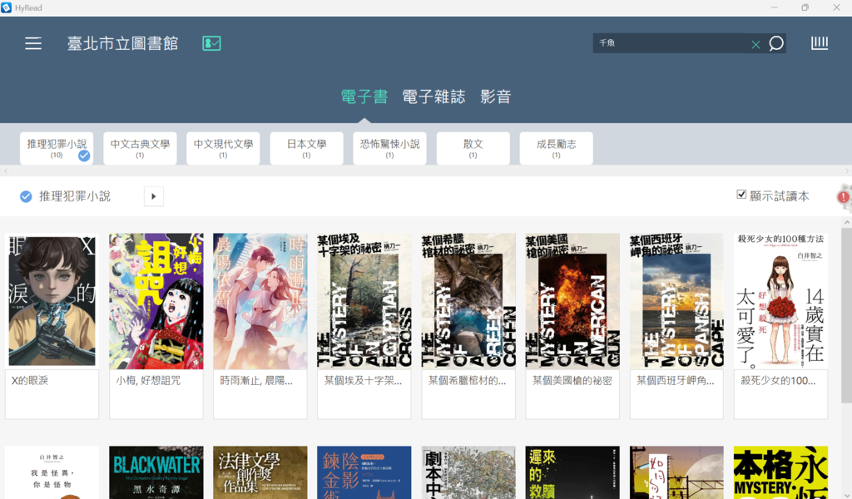Click the category bar right scroll arrow
Viewport: 852px width, 499px height.
846,171
